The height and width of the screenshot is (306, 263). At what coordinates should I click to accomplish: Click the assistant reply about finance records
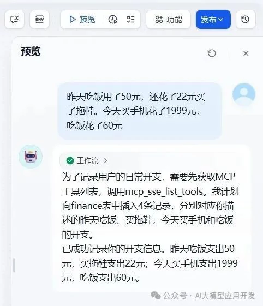151,227
